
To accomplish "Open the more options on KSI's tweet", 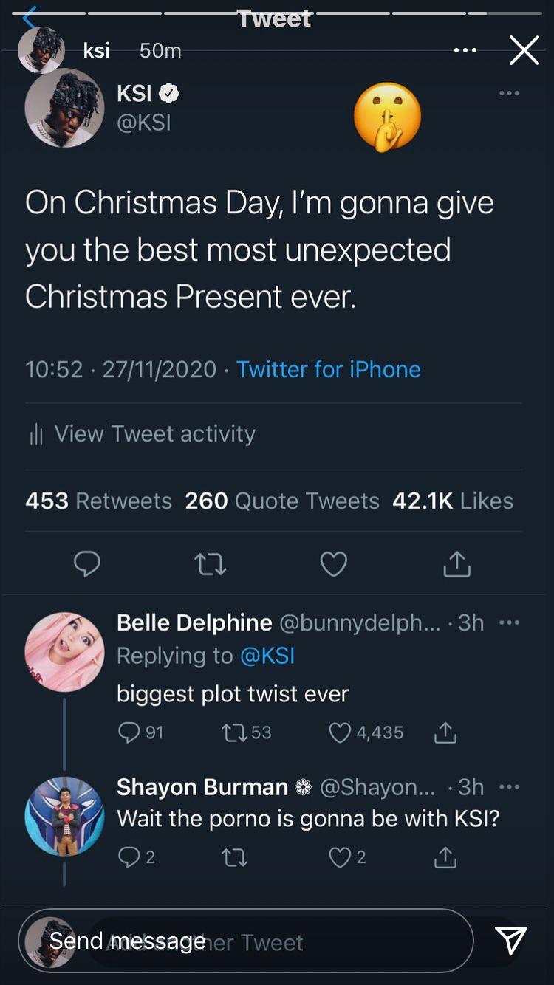I will (x=509, y=93).
